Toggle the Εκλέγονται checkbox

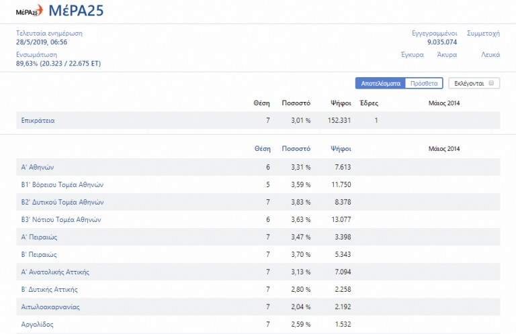[x=491, y=83]
